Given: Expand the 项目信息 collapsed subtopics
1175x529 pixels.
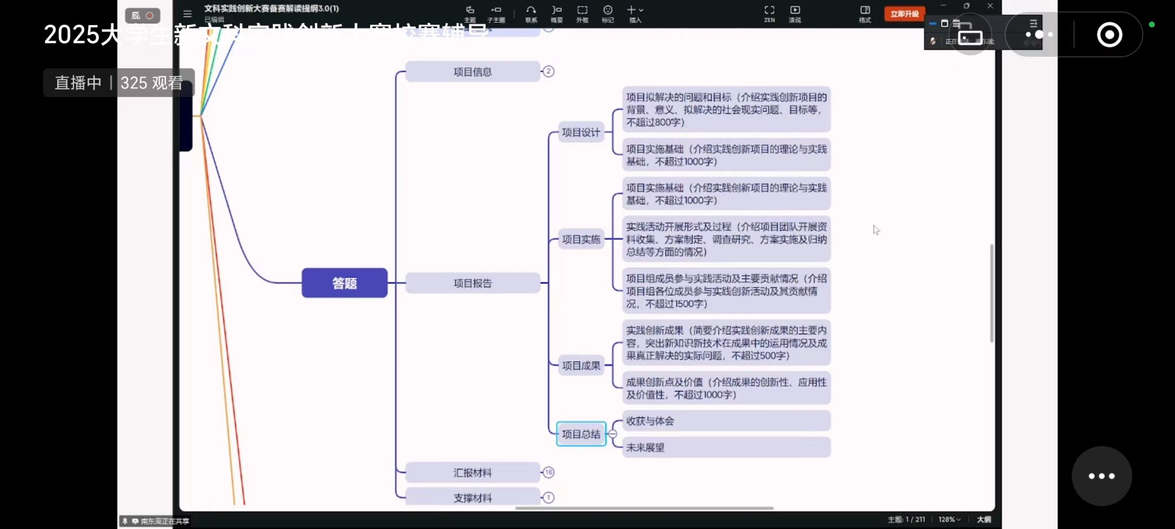Looking at the screenshot, I should pyautogui.click(x=548, y=71).
